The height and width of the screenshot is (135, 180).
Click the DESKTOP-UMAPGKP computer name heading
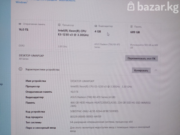click(32, 56)
